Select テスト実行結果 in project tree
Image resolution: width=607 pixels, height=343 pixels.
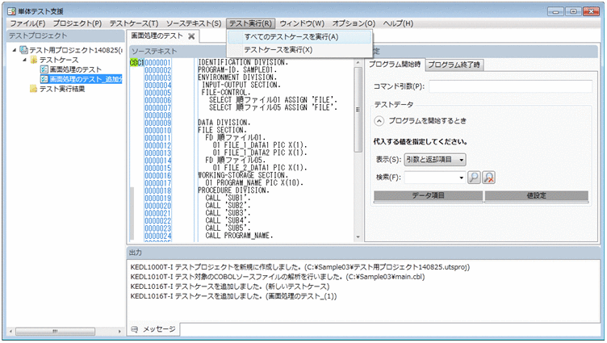pos(62,89)
